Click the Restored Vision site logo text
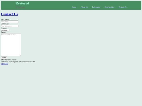The width and height of the screenshot is (142, 106). [22, 5]
